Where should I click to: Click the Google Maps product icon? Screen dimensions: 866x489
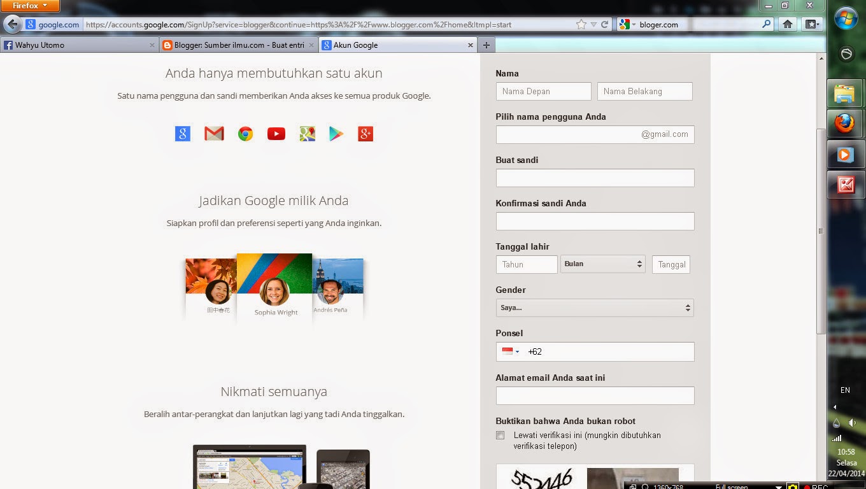(x=307, y=134)
